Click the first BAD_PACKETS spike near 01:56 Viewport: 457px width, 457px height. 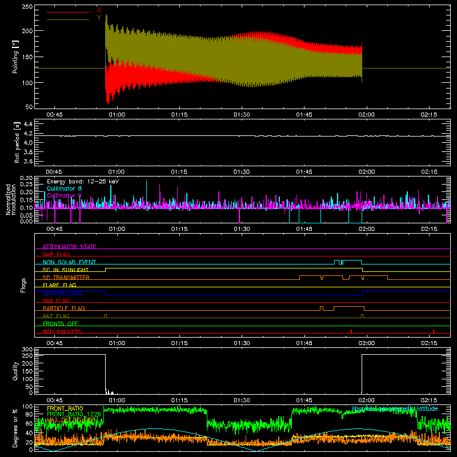point(351,331)
